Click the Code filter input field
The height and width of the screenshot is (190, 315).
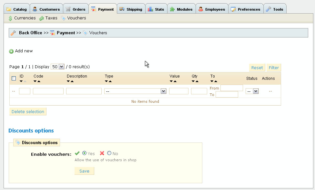(48, 91)
